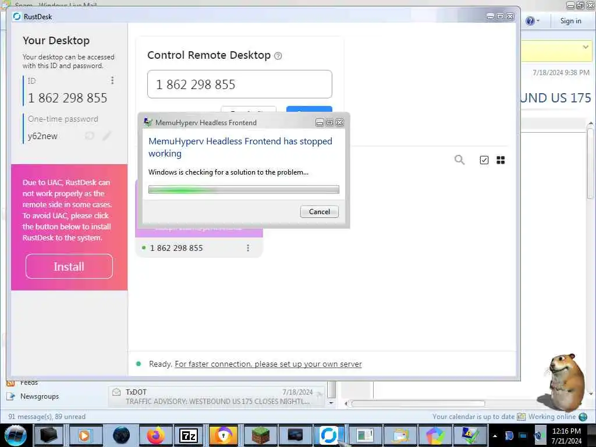
Task: Click the MemuHyperv solution progress bar
Action: 244,189
